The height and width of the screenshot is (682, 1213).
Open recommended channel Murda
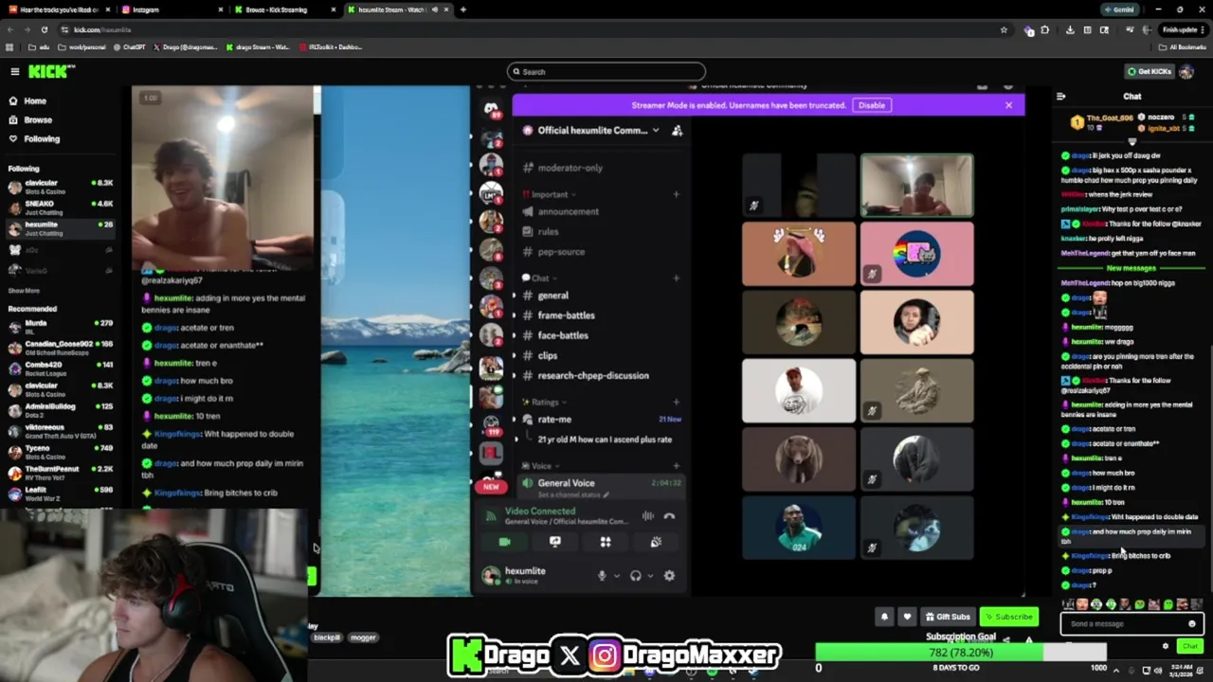[61, 327]
